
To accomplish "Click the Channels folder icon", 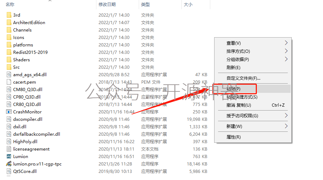I will tap(9, 30).
